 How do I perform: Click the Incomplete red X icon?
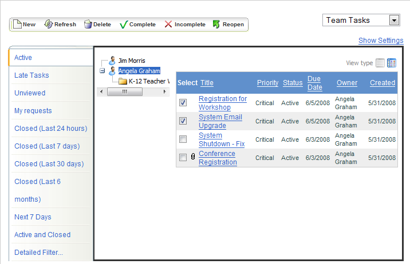click(168, 24)
